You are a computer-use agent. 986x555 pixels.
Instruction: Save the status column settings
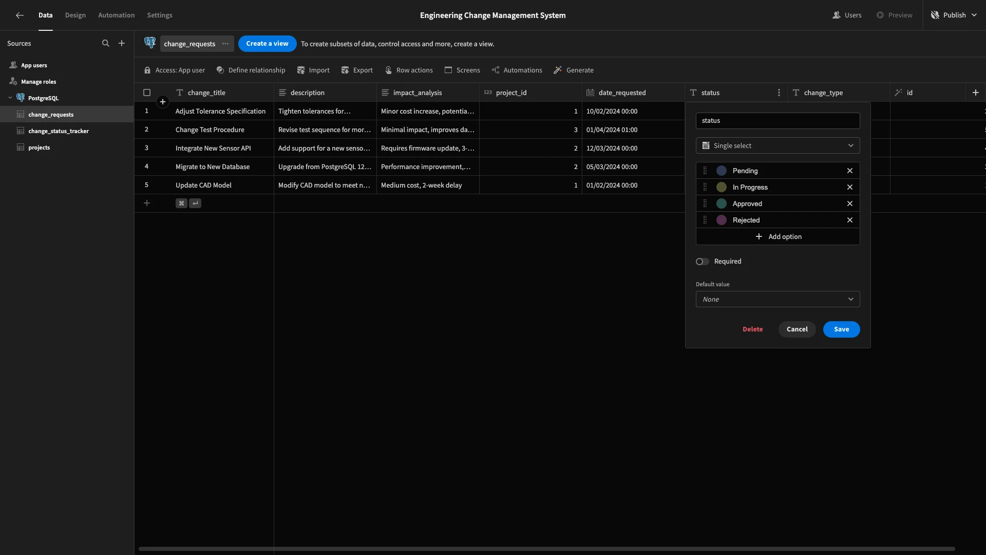coord(841,329)
